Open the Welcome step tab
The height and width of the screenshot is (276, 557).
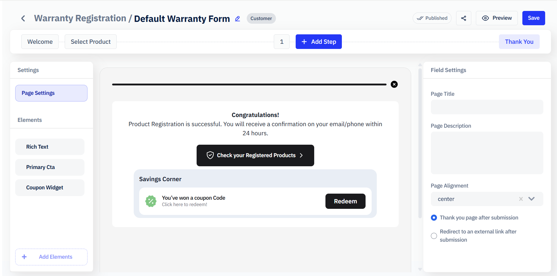coord(40,42)
